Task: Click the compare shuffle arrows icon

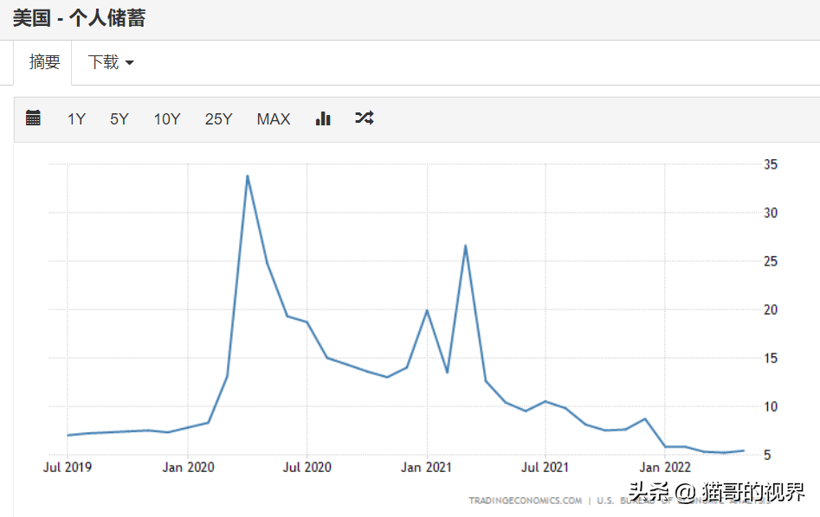Action: pos(365,118)
